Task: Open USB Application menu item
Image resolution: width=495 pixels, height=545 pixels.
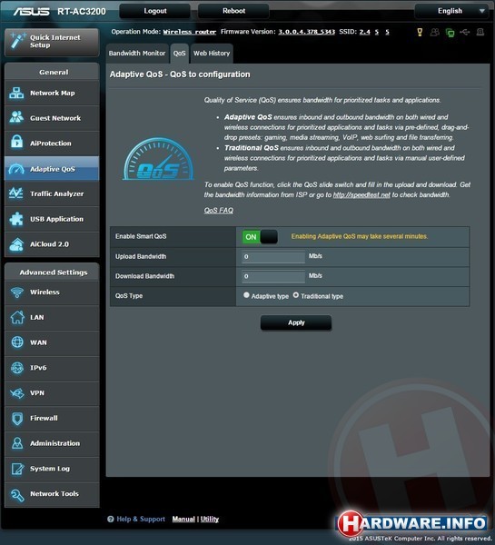Action: point(52,219)
